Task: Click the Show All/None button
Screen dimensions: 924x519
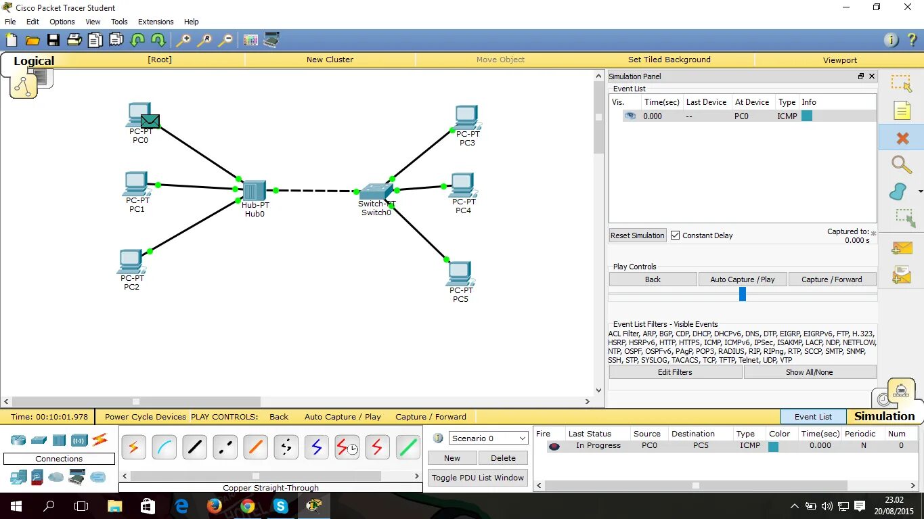Action: pos(810,372)
